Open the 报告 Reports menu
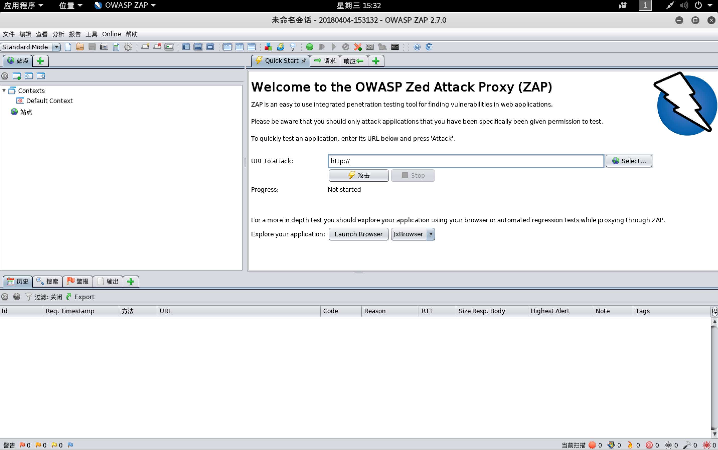 tap(74, 34)
